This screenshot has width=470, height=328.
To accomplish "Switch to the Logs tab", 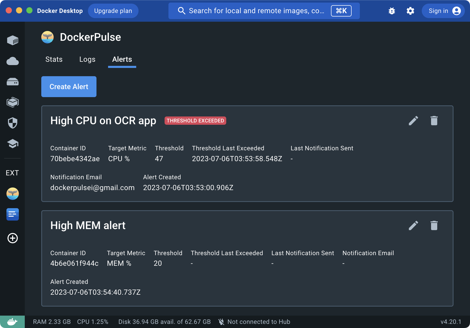I will pyautogui.click(x=87, y=59).
